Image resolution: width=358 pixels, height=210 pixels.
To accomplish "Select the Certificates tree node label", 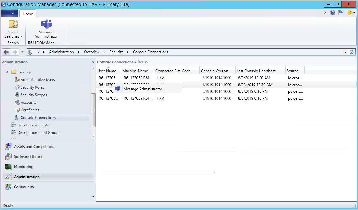I will coord(30,110).
